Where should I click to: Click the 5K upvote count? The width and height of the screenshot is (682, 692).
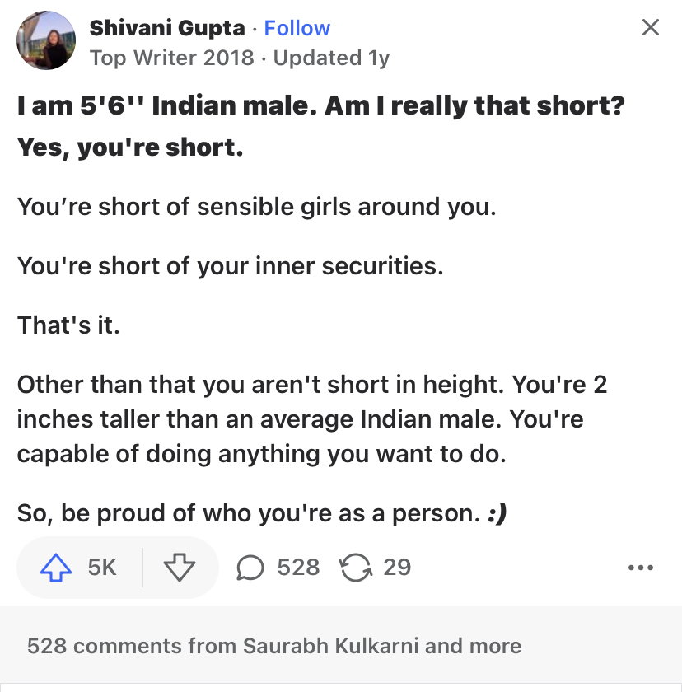tap(102, 568)
